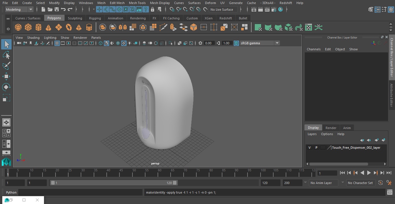Open the No Anim Layer dropdown arrow

(305, 183)
